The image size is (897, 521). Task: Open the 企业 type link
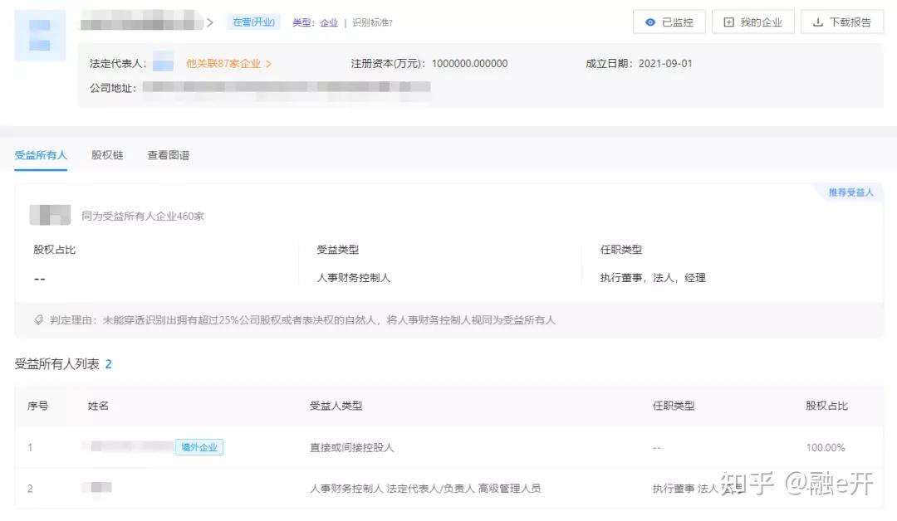tap(329, 23)
